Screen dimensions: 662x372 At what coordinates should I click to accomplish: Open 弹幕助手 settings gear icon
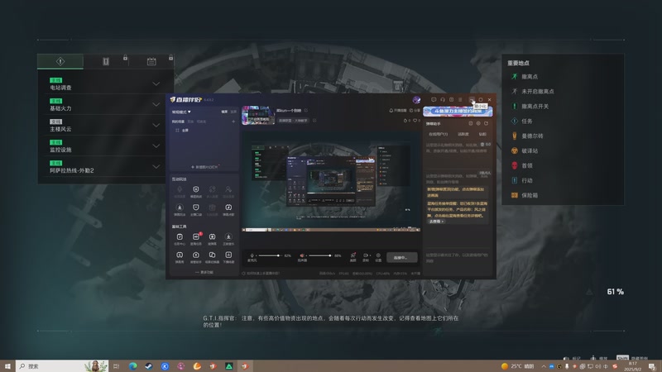coord(478,123)
